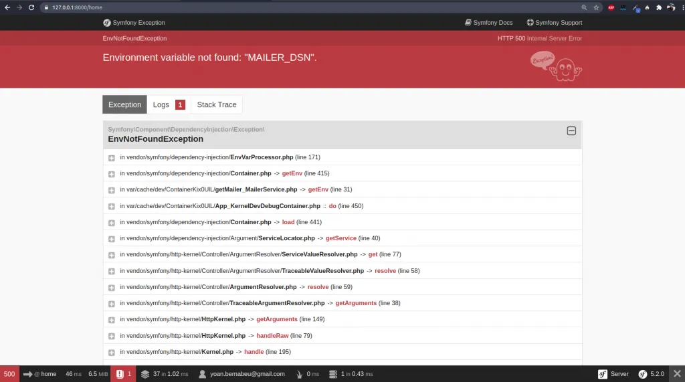Collapse the EnvNotFoundException trace block
Screen dimensions: 685x382
571,131
